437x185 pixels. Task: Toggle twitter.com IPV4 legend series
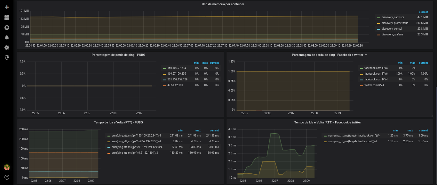(x=374, y=85)
